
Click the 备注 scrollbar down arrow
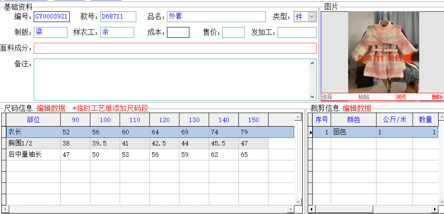(312, 97)
